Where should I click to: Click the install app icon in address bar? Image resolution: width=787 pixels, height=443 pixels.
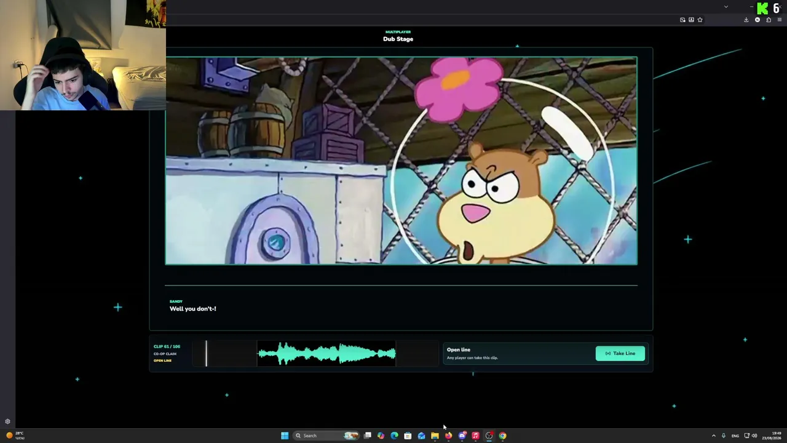[691, 20]
